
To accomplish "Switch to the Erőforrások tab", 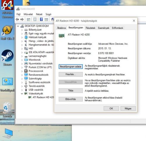I will [x=117, y=28].
